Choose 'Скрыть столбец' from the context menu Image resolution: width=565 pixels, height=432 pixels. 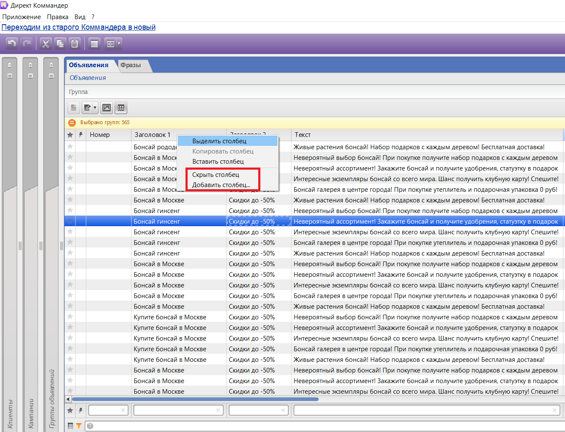tap(216, 175)
